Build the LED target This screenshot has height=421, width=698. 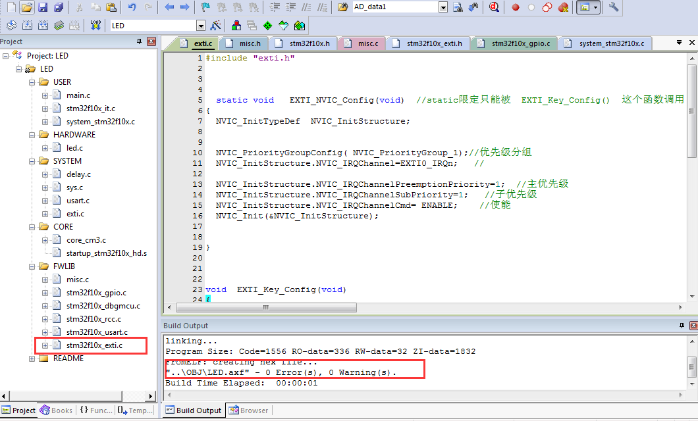(x=26, y=25)
